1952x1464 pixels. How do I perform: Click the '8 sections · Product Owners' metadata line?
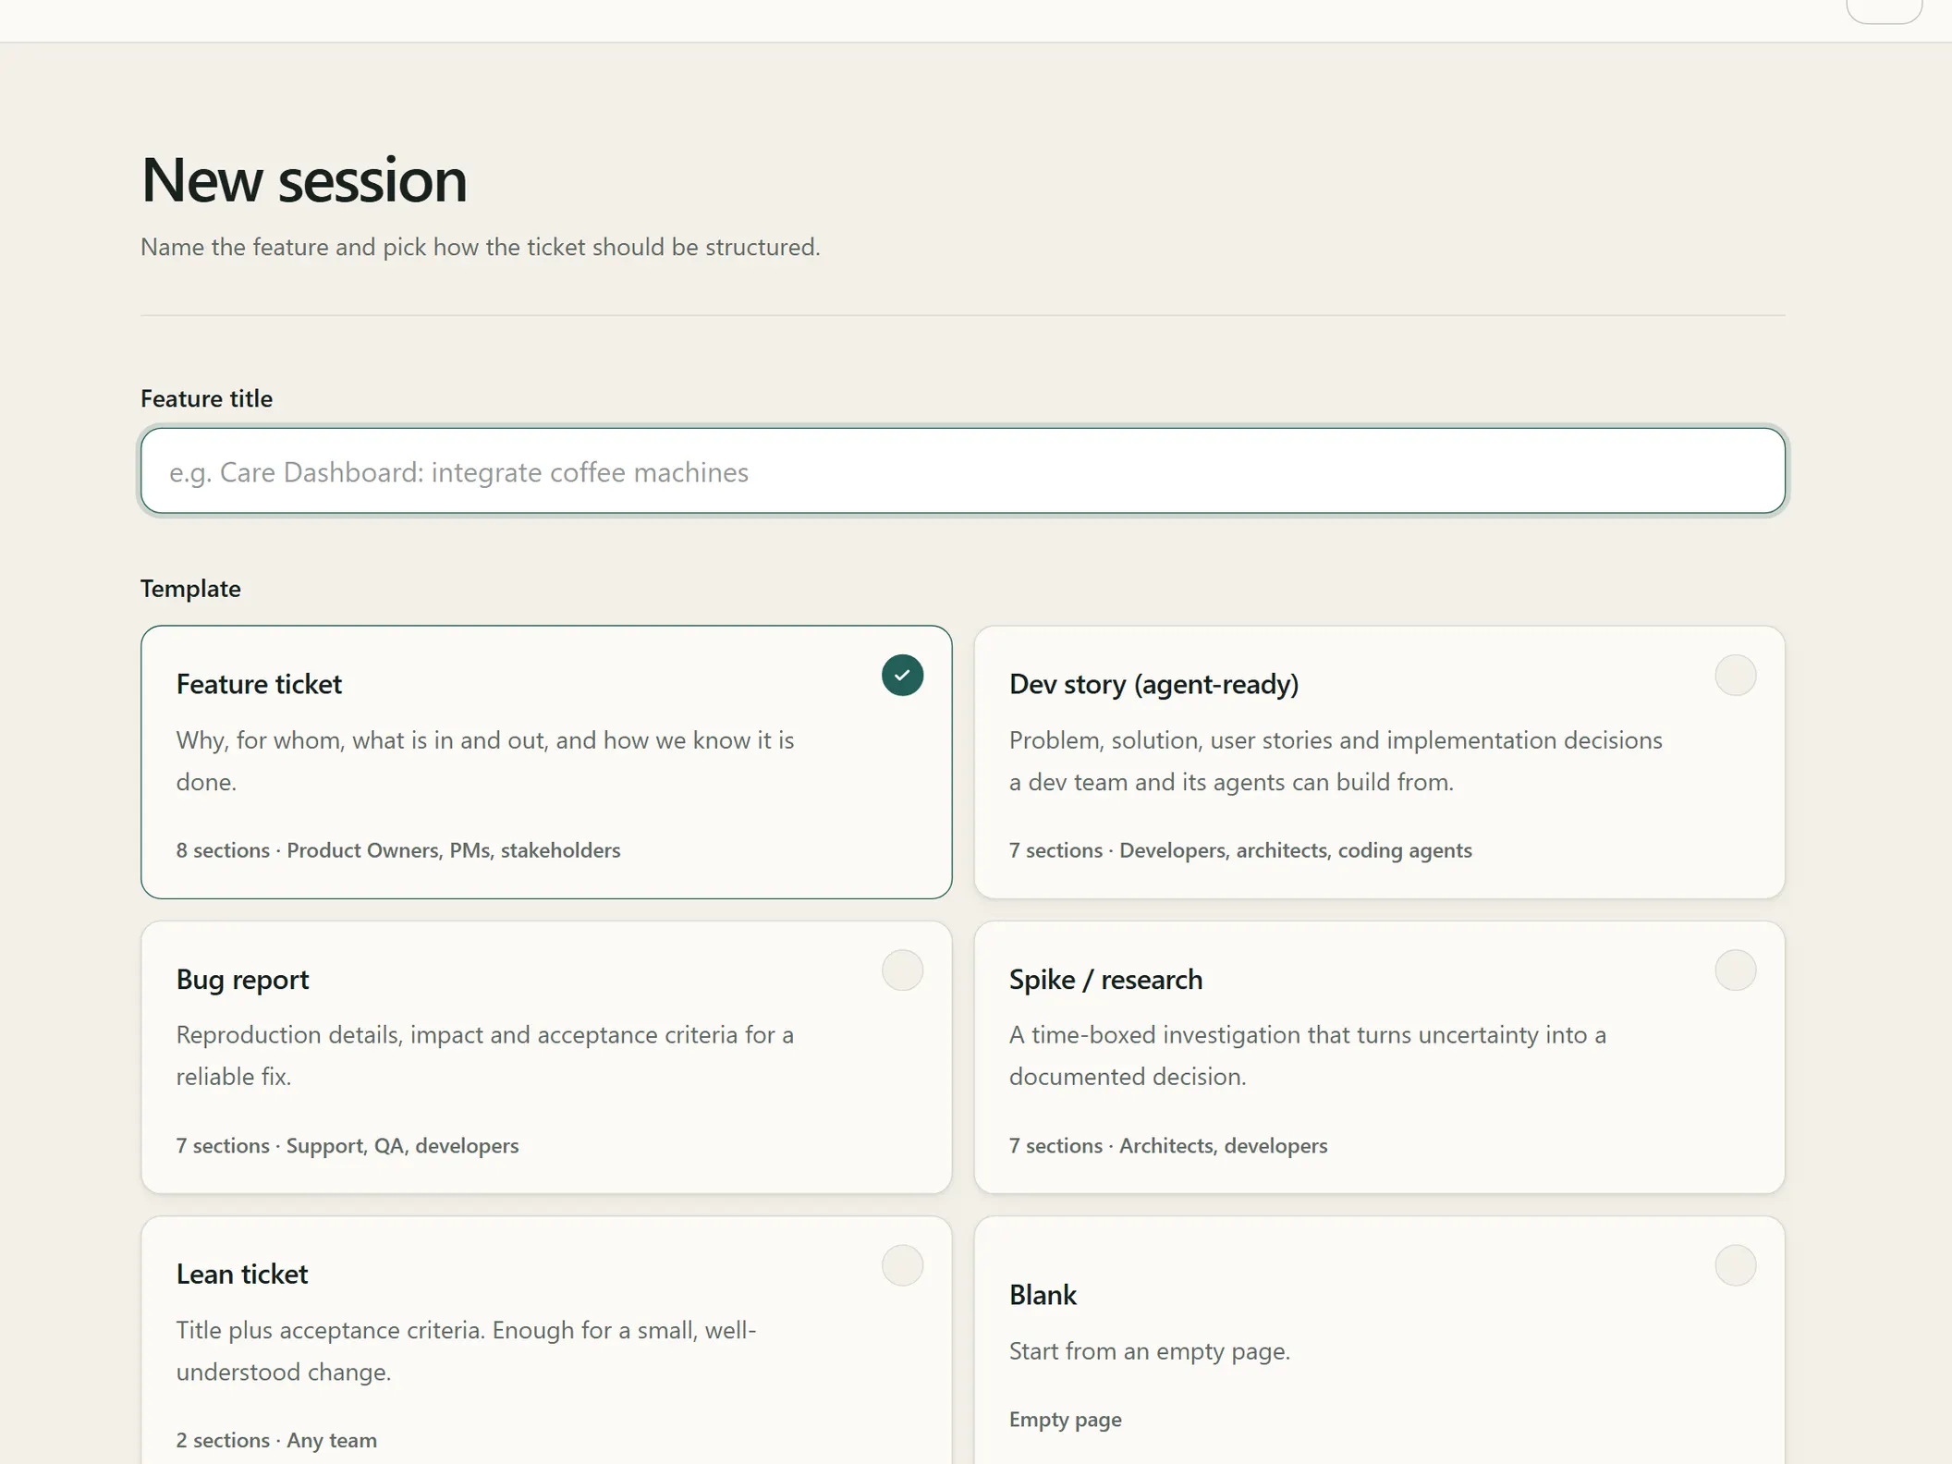coord(398,850)
